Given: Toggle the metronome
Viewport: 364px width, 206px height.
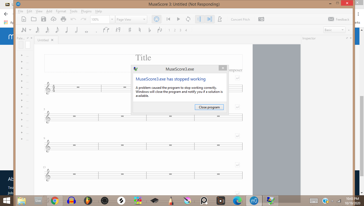Looking at the screenshot, I should coord(220,19).
